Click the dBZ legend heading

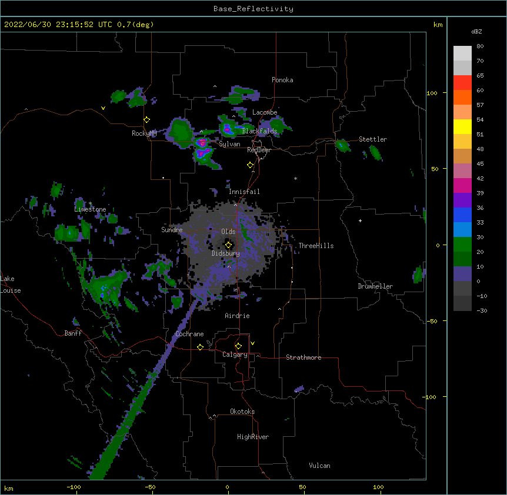(x=476, y=32)
